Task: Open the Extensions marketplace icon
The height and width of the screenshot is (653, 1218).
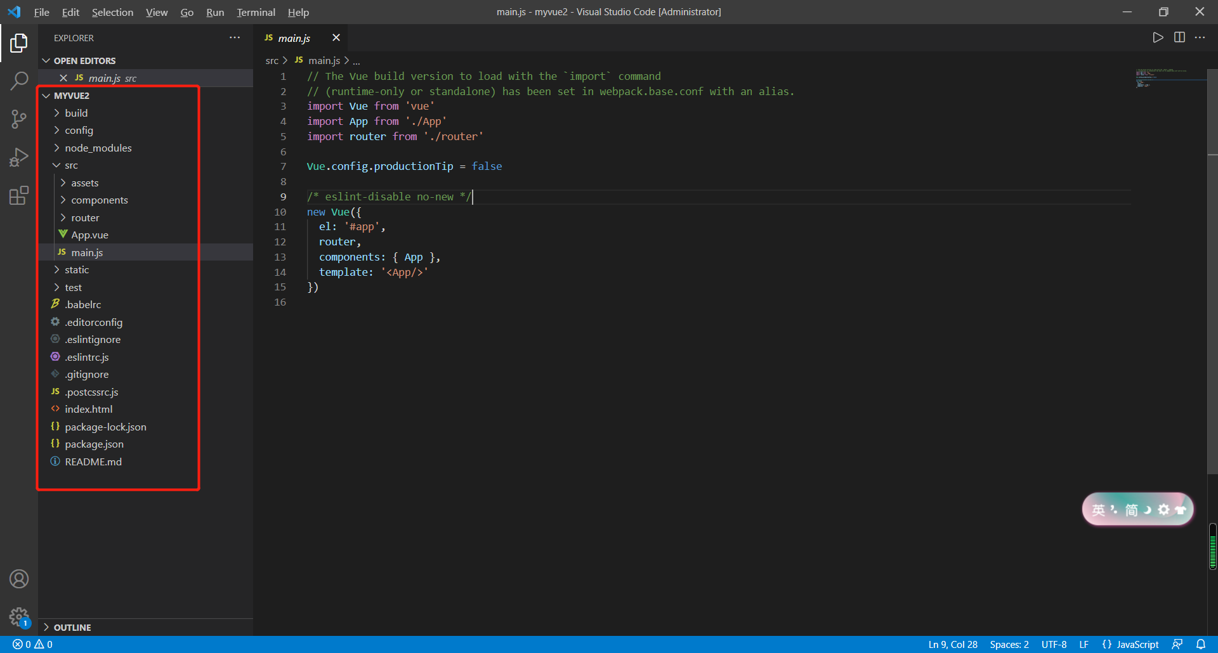Action: pos(18,195)
